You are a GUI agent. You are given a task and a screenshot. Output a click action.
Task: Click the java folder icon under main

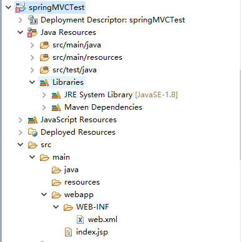click(x=56, y=170)
